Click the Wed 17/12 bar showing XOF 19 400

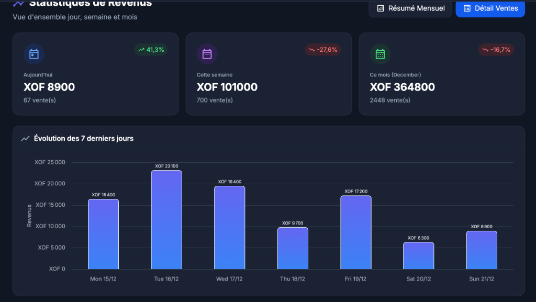coord(229,228)
